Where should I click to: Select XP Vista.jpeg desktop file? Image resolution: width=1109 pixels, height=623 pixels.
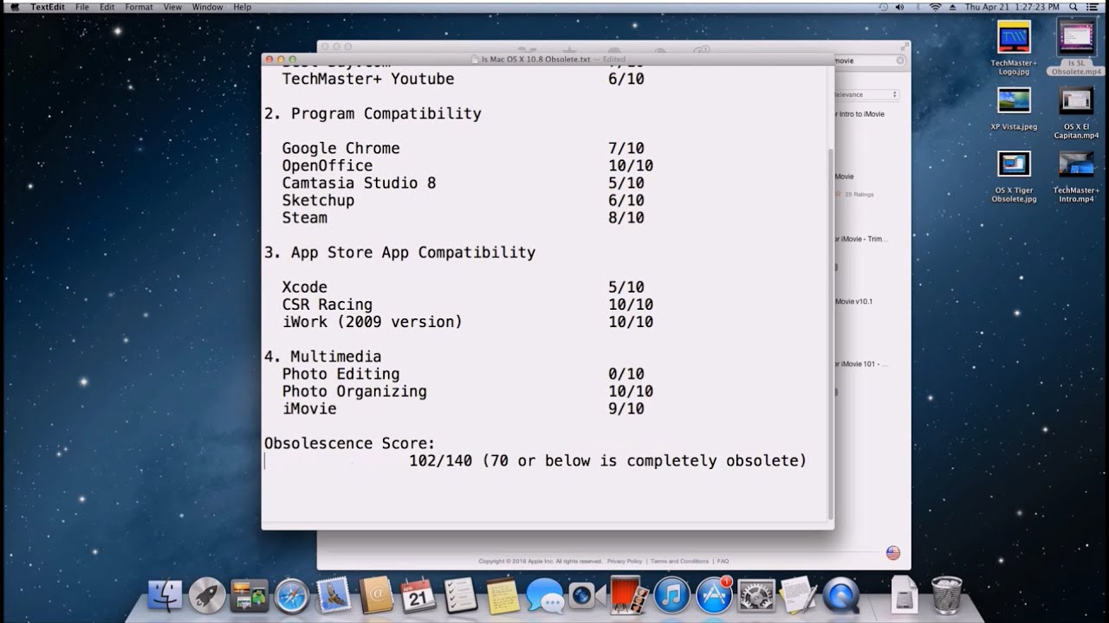[1014, 109]
